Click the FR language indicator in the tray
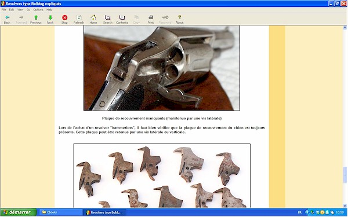Image resolution: width=348 pixels, height=217 pixels. point(300,212)
